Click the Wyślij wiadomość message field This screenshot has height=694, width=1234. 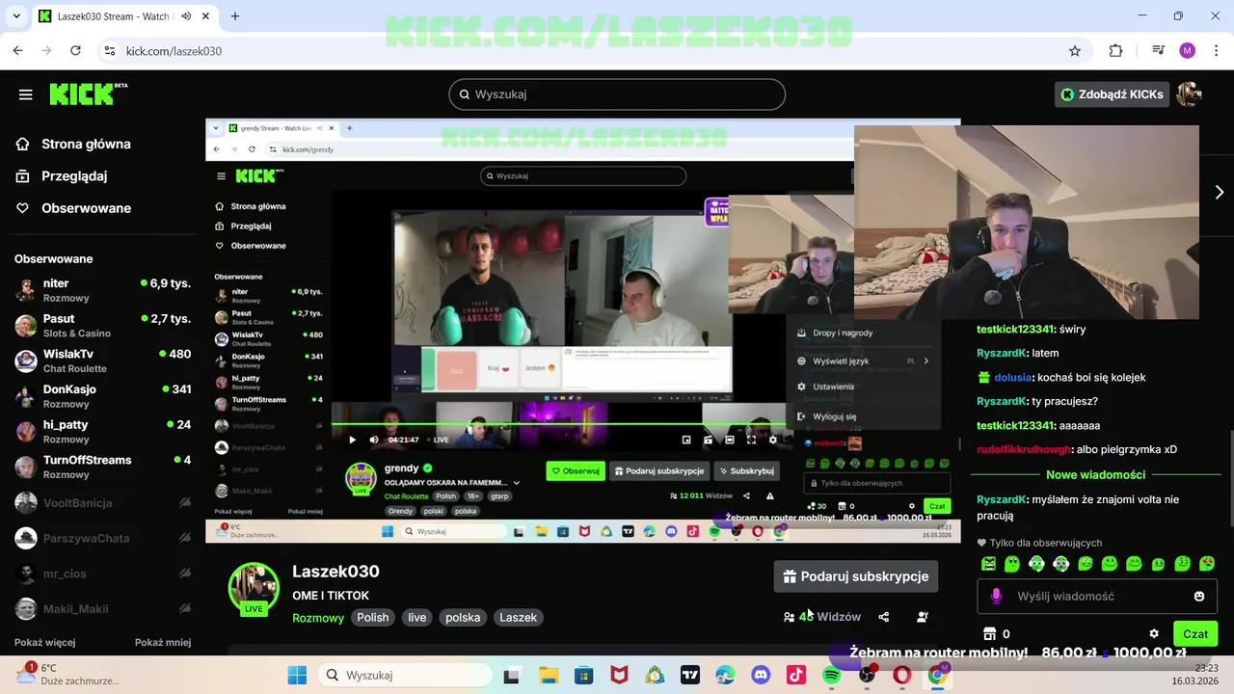click(x=1098, y=596)
